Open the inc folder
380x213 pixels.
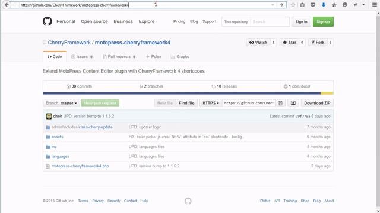tap(54, 147)
